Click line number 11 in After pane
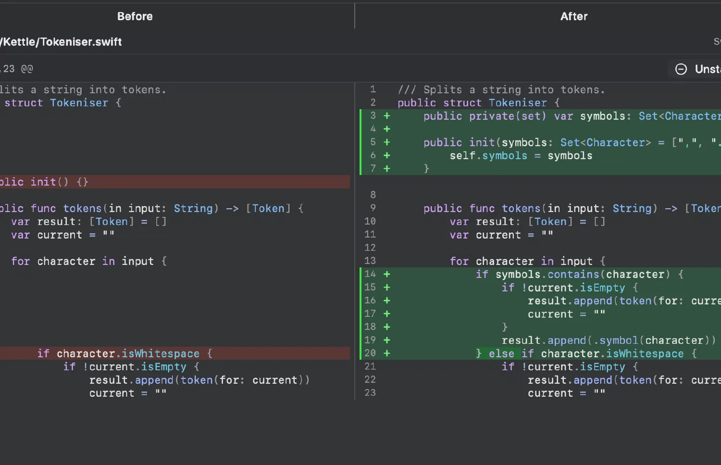Image resolution: width=721 pixels, height=465 pixels. 370,234
